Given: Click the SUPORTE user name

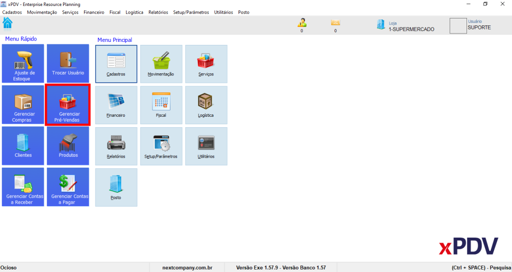Looking at the screenshot, I should 479,27.
